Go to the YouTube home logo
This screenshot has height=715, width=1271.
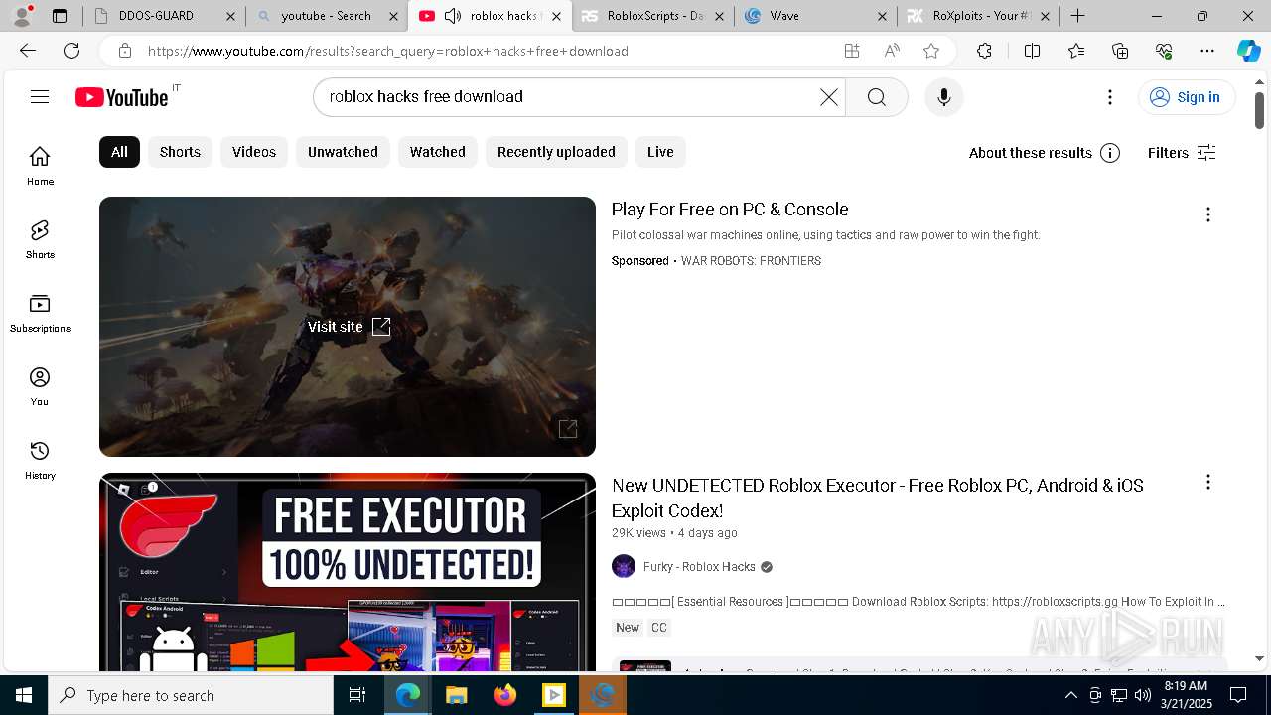pyautogui.click(x=122, y=97)
